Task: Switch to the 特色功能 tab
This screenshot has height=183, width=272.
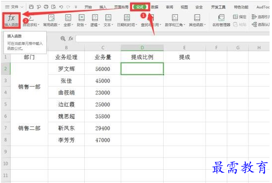Action: [x=241, y=7]
